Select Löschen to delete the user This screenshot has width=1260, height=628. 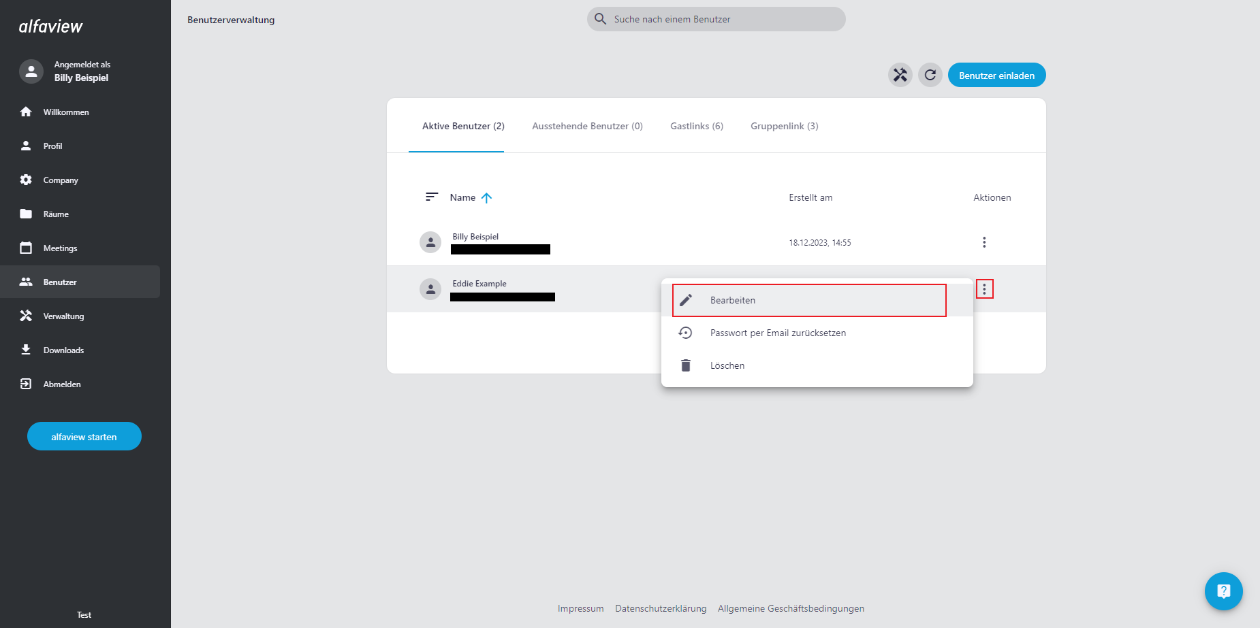pyautogui.click(x=727, y=365)
